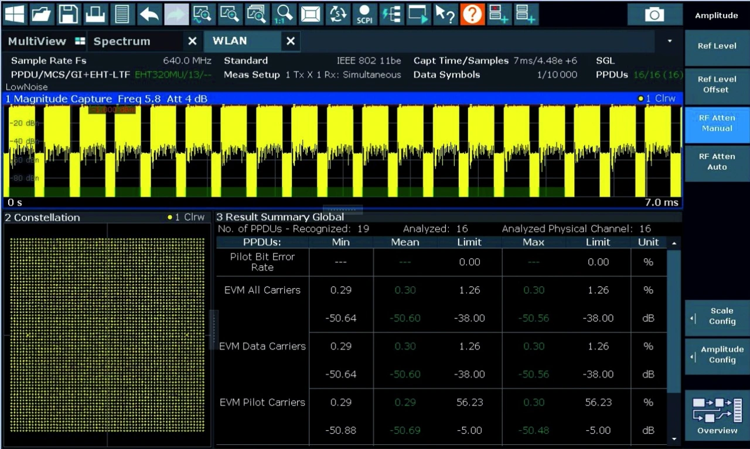Take a screenshot with the camera icon
Screen dimensions: 750x449
click(x=654, y=15)
